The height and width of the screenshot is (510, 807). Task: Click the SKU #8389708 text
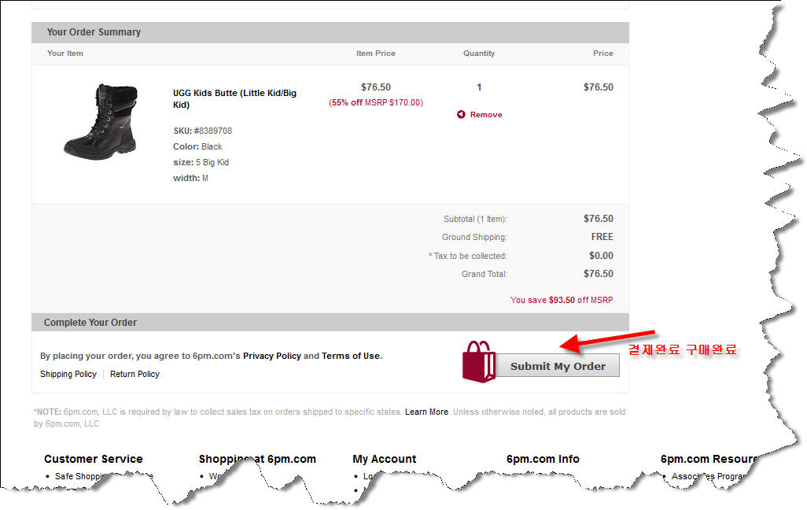tap(203, 131)
